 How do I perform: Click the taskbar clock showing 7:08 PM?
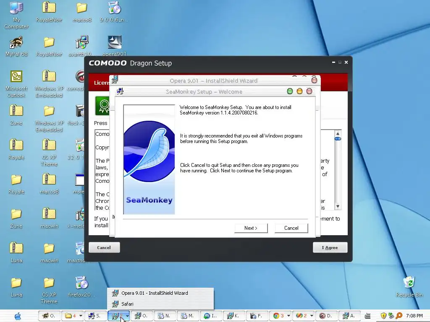click(414, 316)
